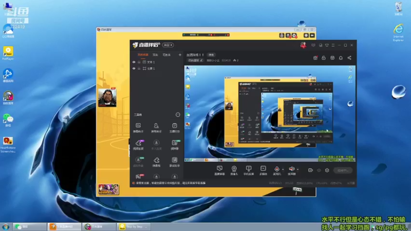Switch to Step by Step taskbar item

click(134, 226)
